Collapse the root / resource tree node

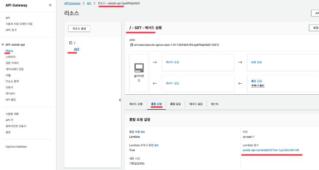71,43
